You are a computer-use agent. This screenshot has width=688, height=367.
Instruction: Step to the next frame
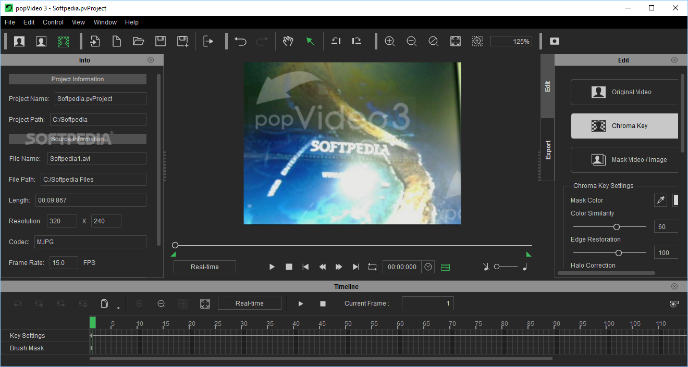[339, 267]
